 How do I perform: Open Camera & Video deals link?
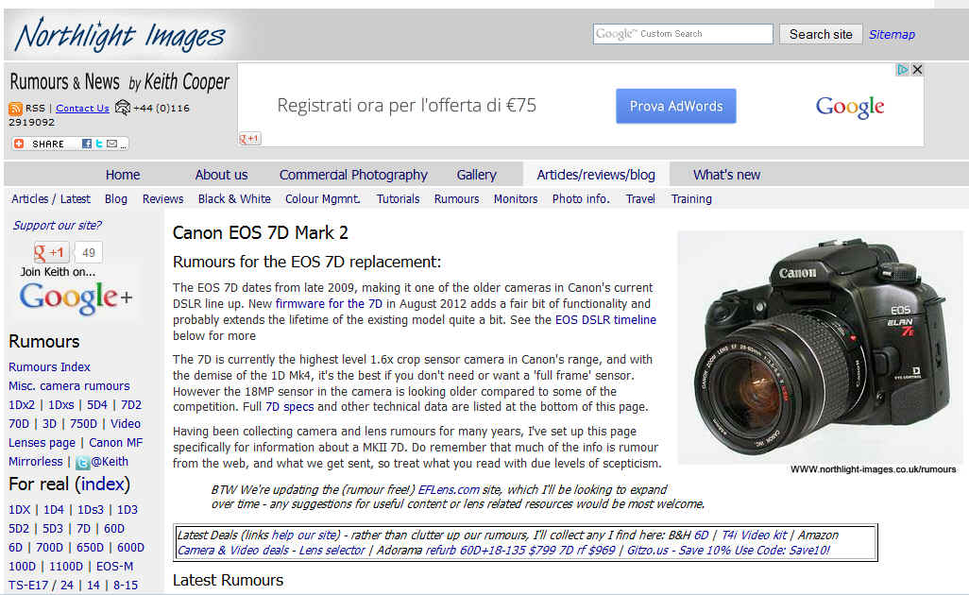(233, 551)
